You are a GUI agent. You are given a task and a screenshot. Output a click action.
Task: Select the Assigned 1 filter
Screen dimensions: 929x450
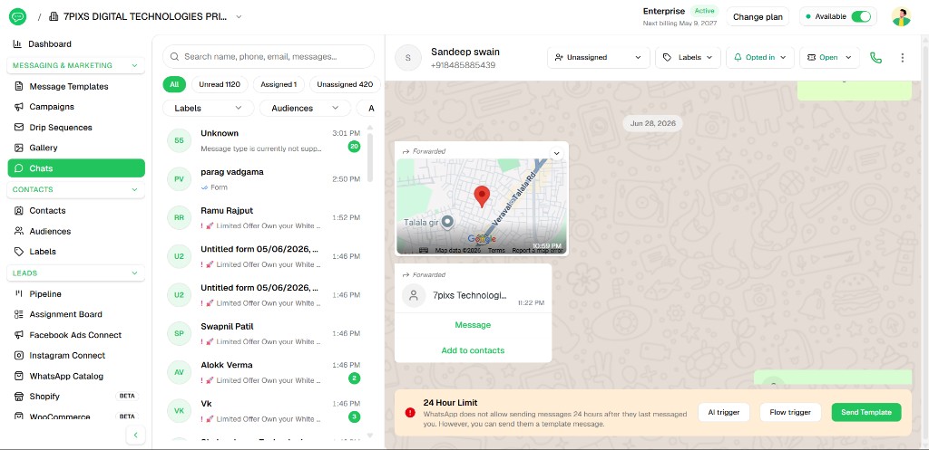click(279, 84)
